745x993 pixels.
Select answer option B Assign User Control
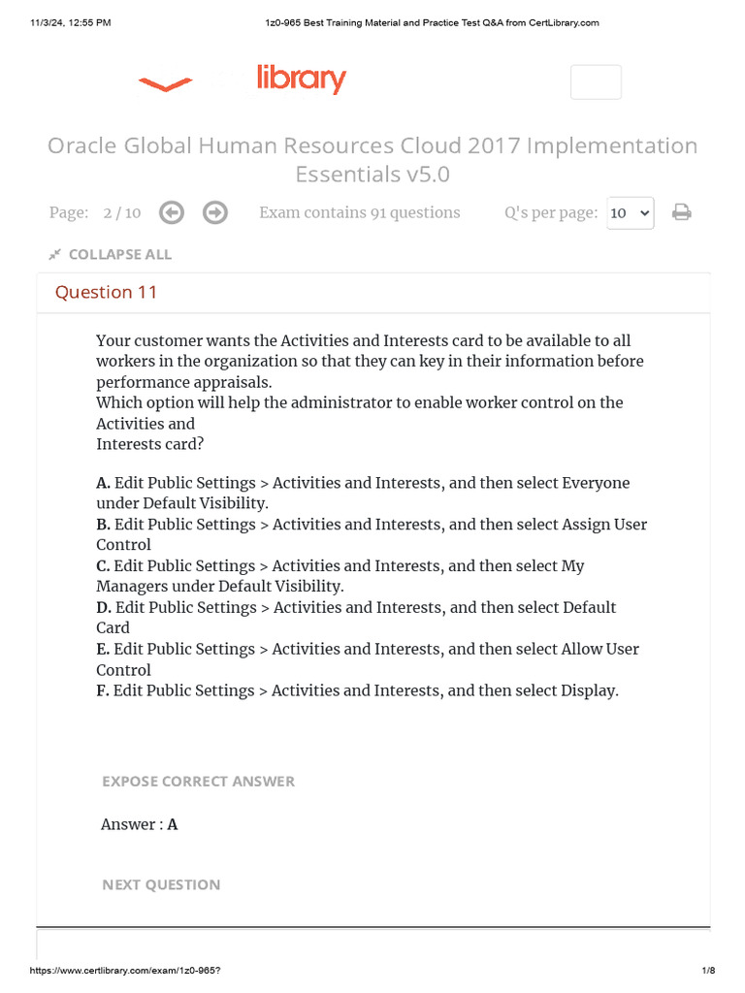372,534
